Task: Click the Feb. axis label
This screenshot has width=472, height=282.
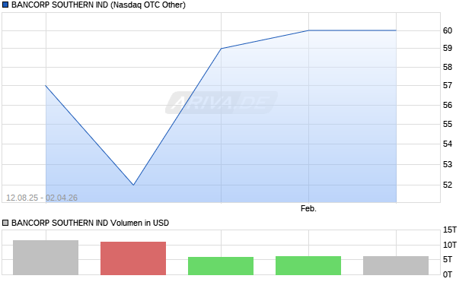Action: pos(308,208)
